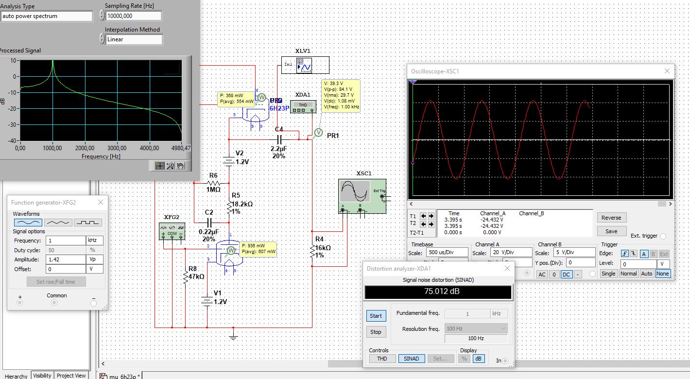Open amplitude unit Vp dropdown
This screenshot has width=690, height=379.
coord(94,259)
